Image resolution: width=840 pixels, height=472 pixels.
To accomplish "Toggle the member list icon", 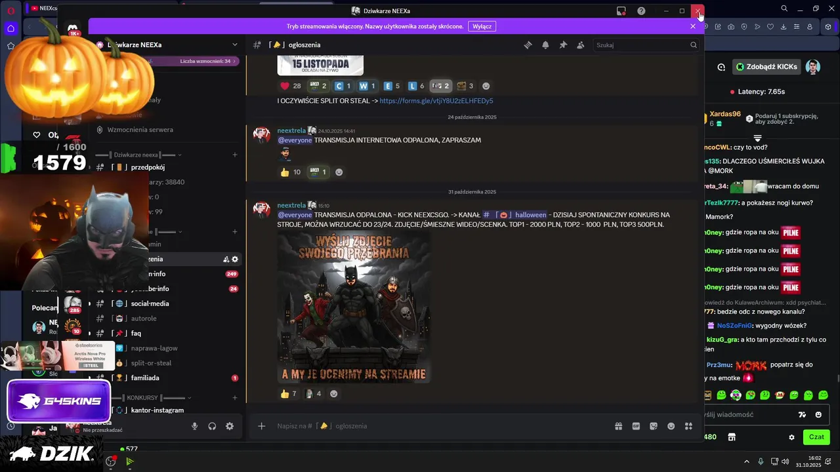I will pos(580,45).
